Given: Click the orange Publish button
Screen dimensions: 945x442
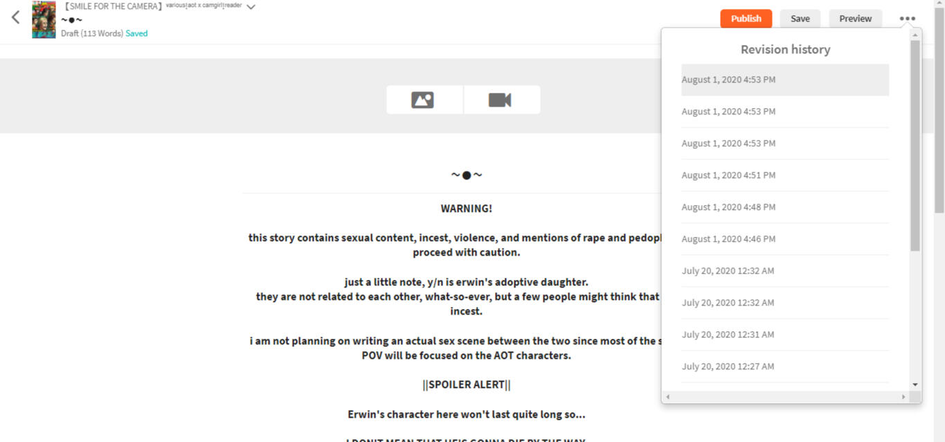Looking at the screenshot, I should 746,19.
